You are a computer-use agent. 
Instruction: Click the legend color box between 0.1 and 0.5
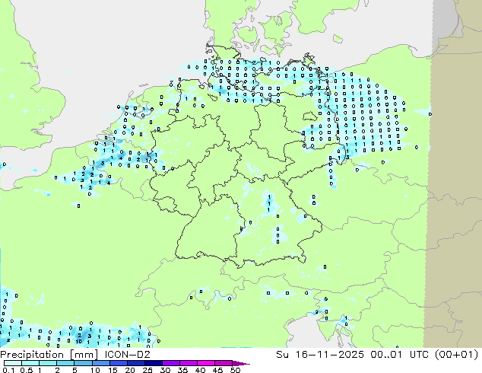coord(13,363)
